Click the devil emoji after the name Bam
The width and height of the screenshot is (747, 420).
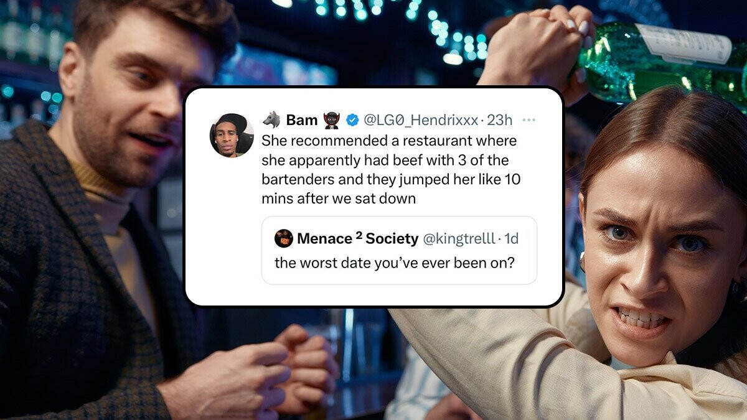coord(332,120)
